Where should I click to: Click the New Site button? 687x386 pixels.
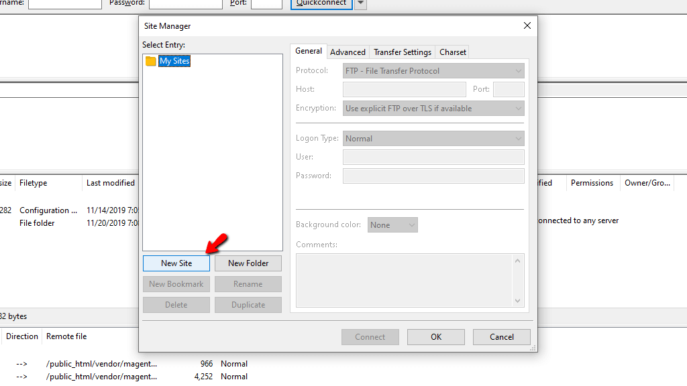coord(176,263)
